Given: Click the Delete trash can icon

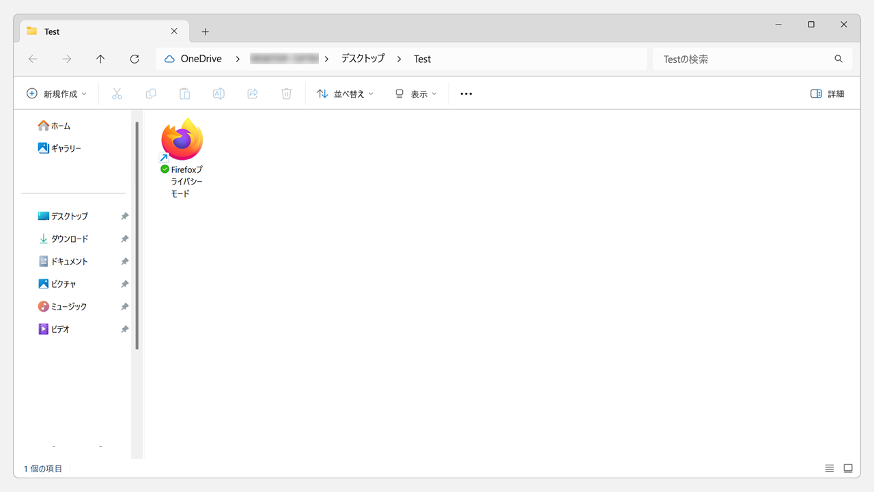Looking at the screenshot, I should (287, 94).
